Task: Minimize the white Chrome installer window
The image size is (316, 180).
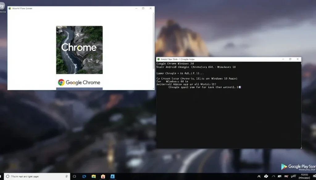Action: 136,8
